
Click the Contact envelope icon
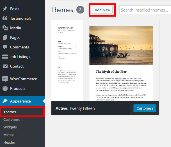pos(5,66)
